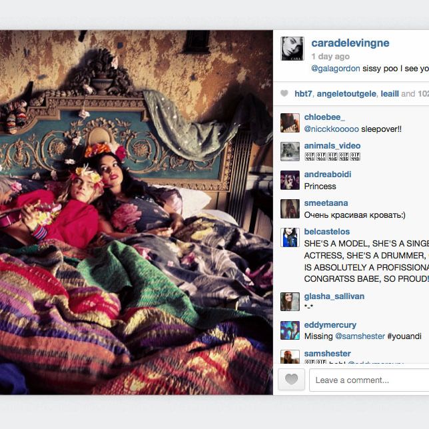This screenshot has height=429, width=429.
Task: Open caradelevingne's profile picture
Action: 292,49
